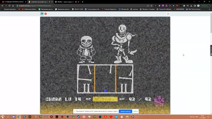Open a new browser tab

pos(82,2)
